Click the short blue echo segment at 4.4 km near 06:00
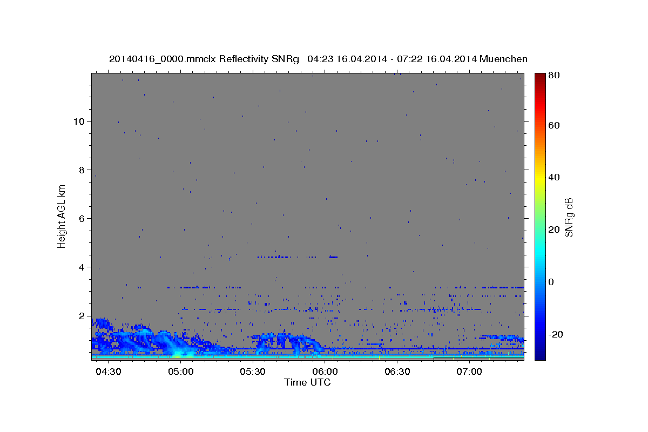The image size is (648, 432). 333,257
